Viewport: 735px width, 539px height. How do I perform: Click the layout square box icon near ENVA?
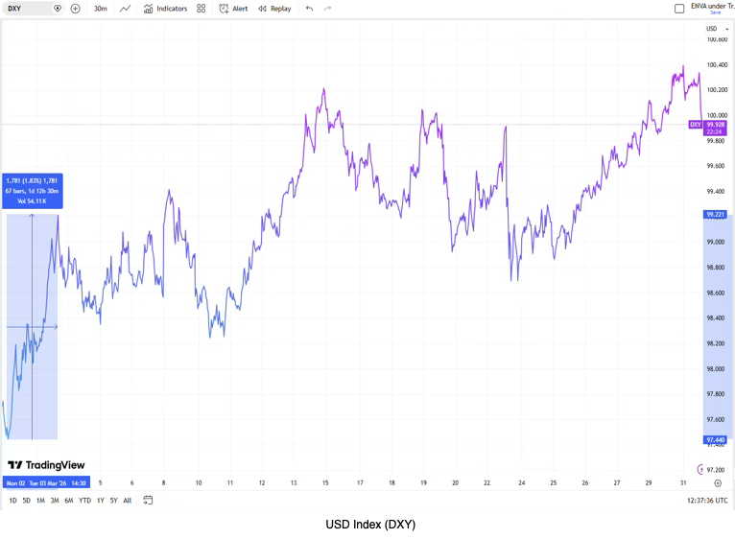click(x=679, y=9)
